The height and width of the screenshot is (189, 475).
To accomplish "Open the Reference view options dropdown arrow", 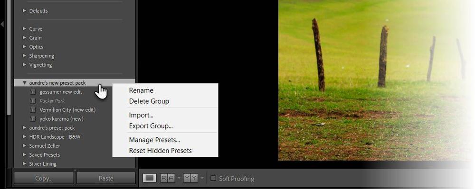I will [x=179, y=178].
